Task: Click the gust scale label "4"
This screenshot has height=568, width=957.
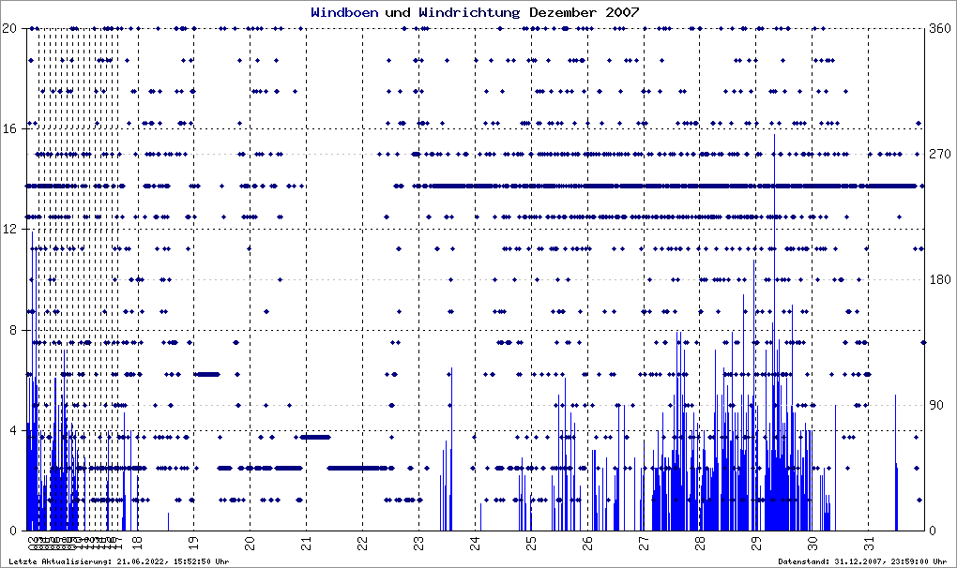Action: point(13,430)
